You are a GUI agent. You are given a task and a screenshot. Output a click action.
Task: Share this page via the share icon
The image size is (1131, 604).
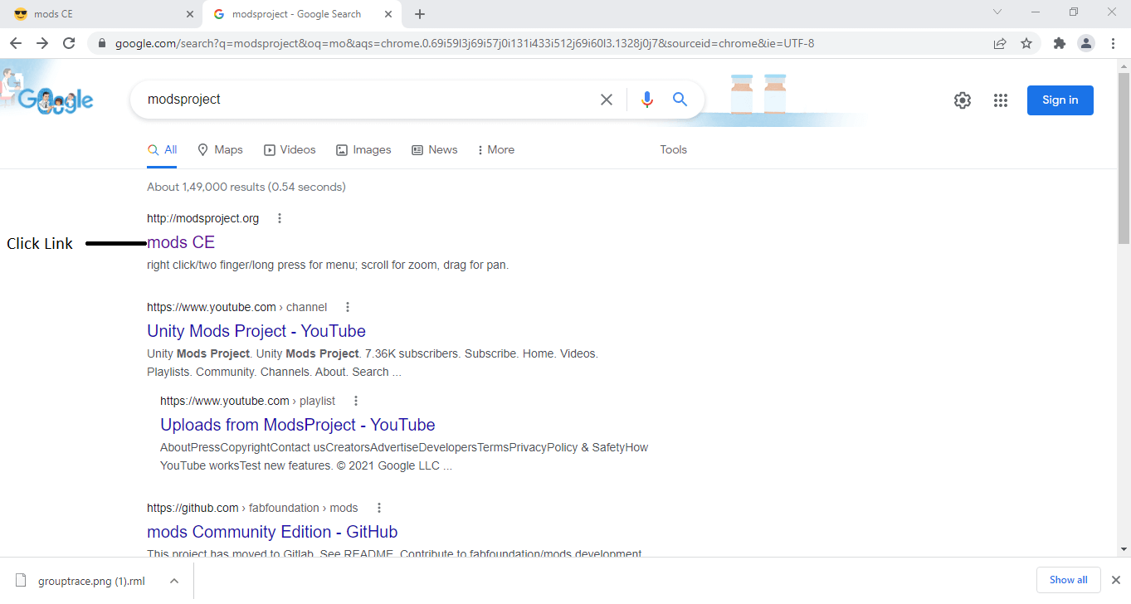click(1000, 43)
